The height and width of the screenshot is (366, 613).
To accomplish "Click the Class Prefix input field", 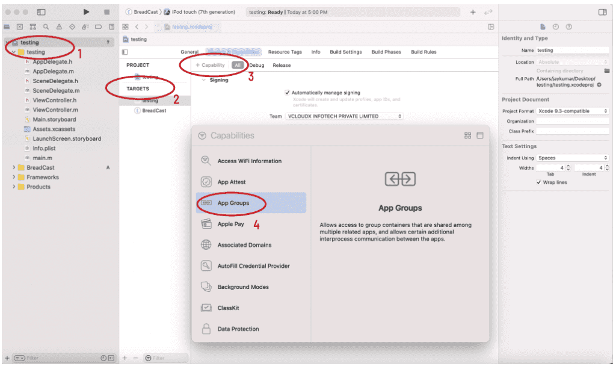I will [x=572, y=131].
